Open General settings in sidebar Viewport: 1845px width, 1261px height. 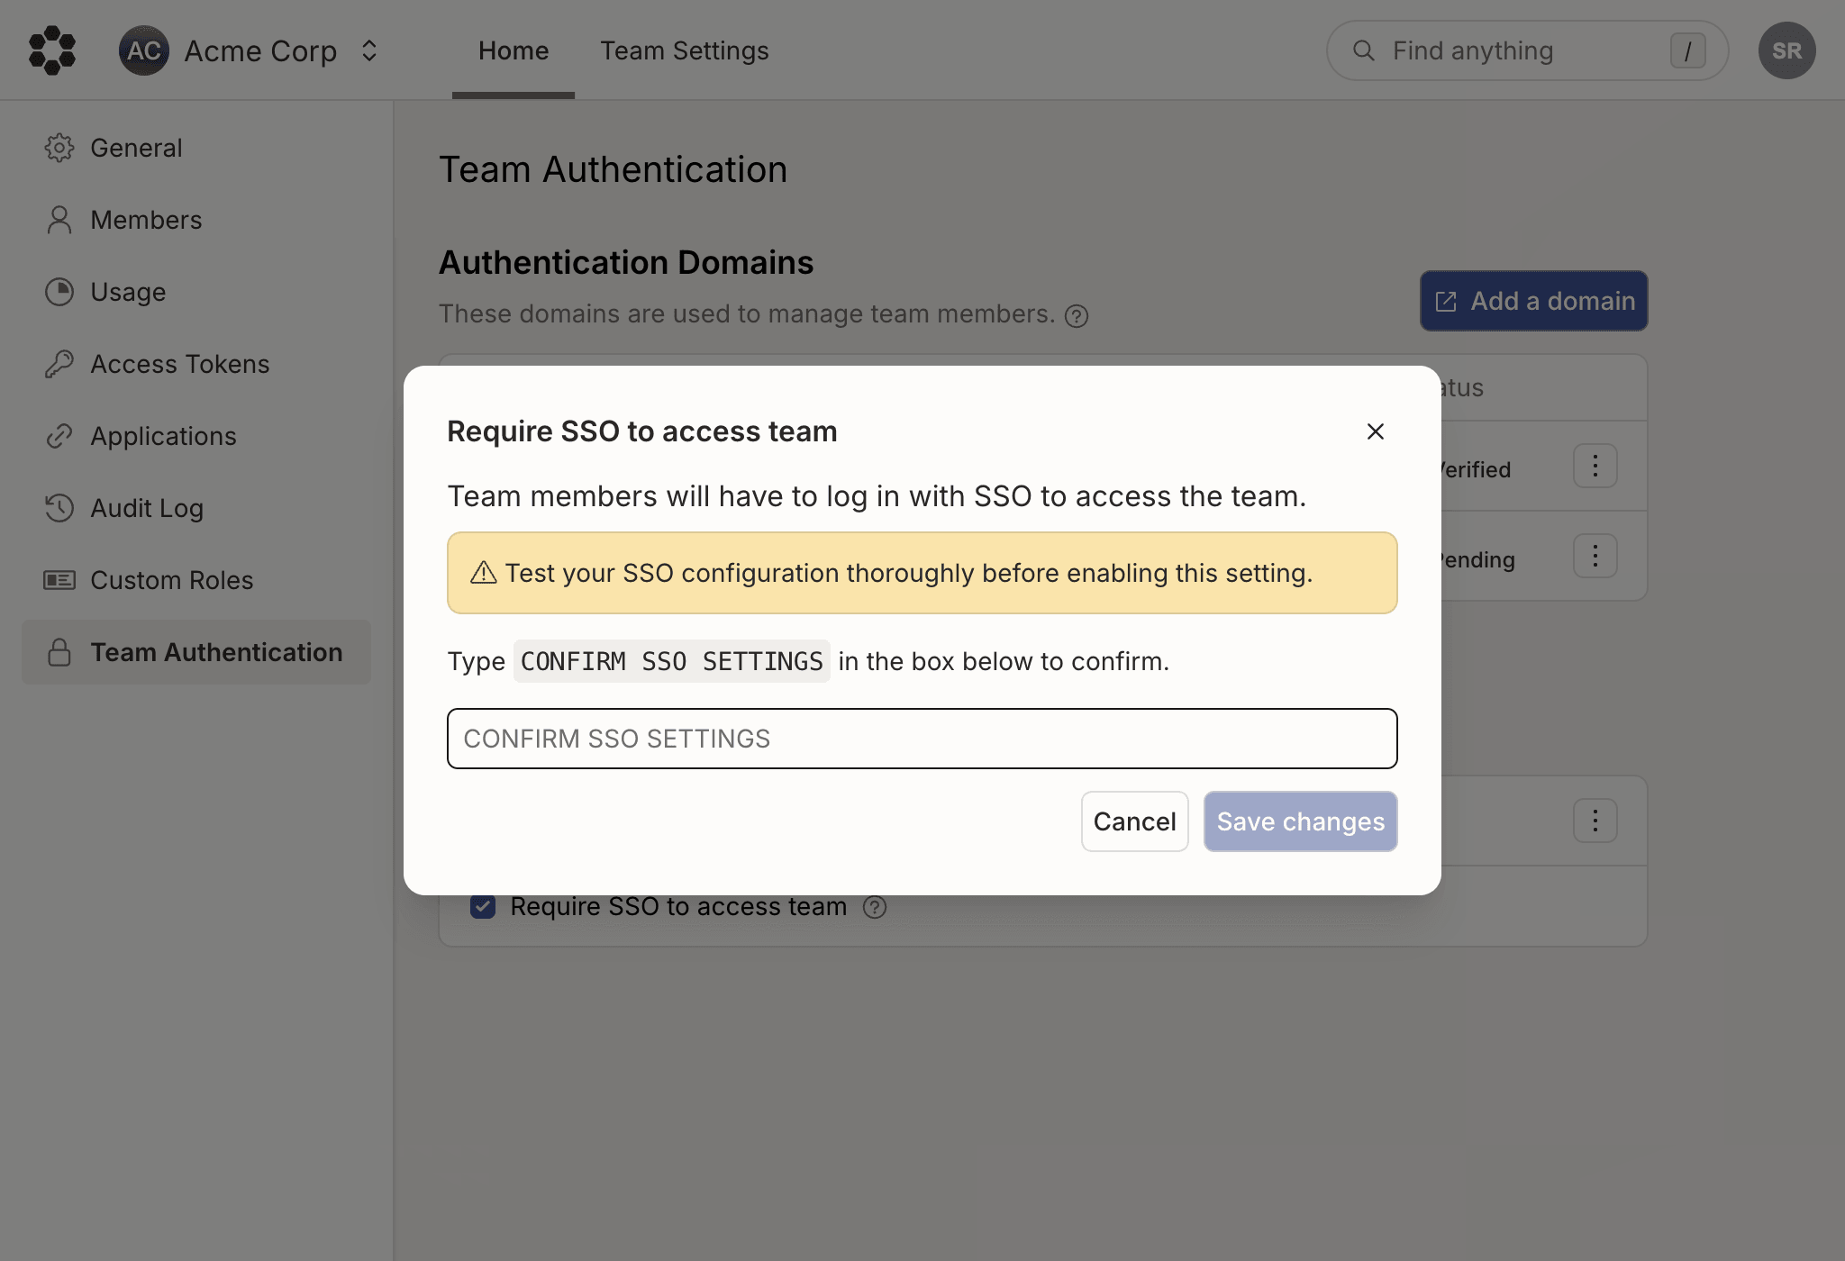(196, 148)
